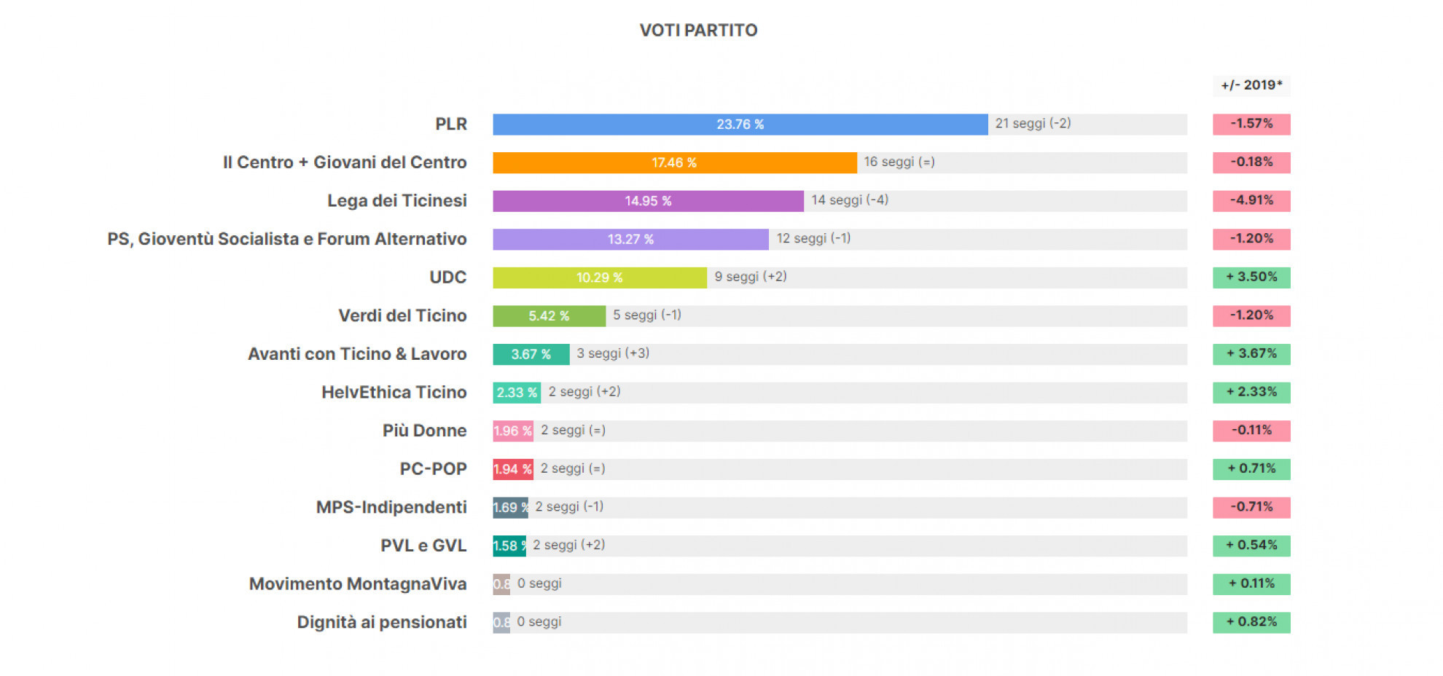Viewport: 1443px width, 676px height.
Task: Click the Dignità ai pensionati label
Action: point(381,623)
